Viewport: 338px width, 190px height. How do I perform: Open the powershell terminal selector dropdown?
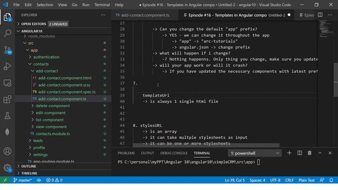pyautogui.click(x=255, y=153)
